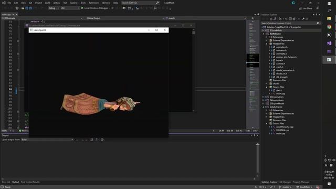Open the main() member dropdown
Screen dimensions: 336x189
(206, 18)
